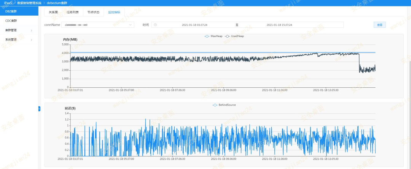Toggle UsedHeap legend series
Screen dimensions: 411x169
pyautogui.click(x=234, y=36)
